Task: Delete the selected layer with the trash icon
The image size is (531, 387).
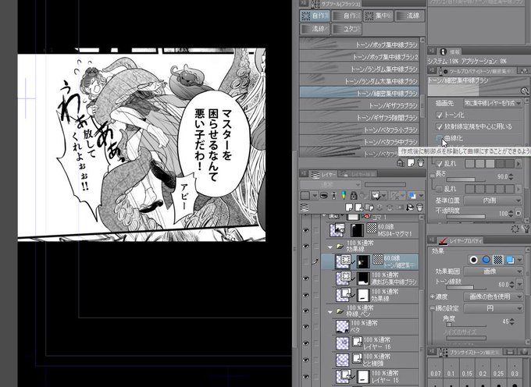Action: pos(419,207)
